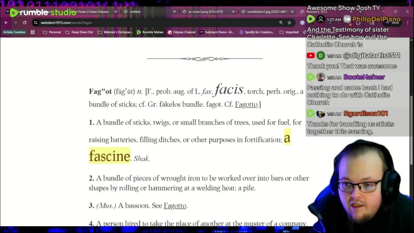Follow the Fagotto link under definition 3

pyautogui.click(x=175, y=205)
